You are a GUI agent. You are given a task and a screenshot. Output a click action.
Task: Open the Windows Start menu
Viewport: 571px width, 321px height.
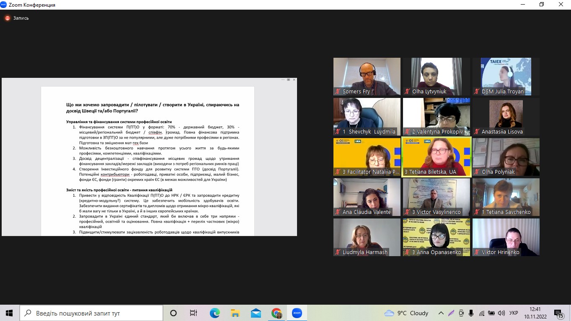9,313
